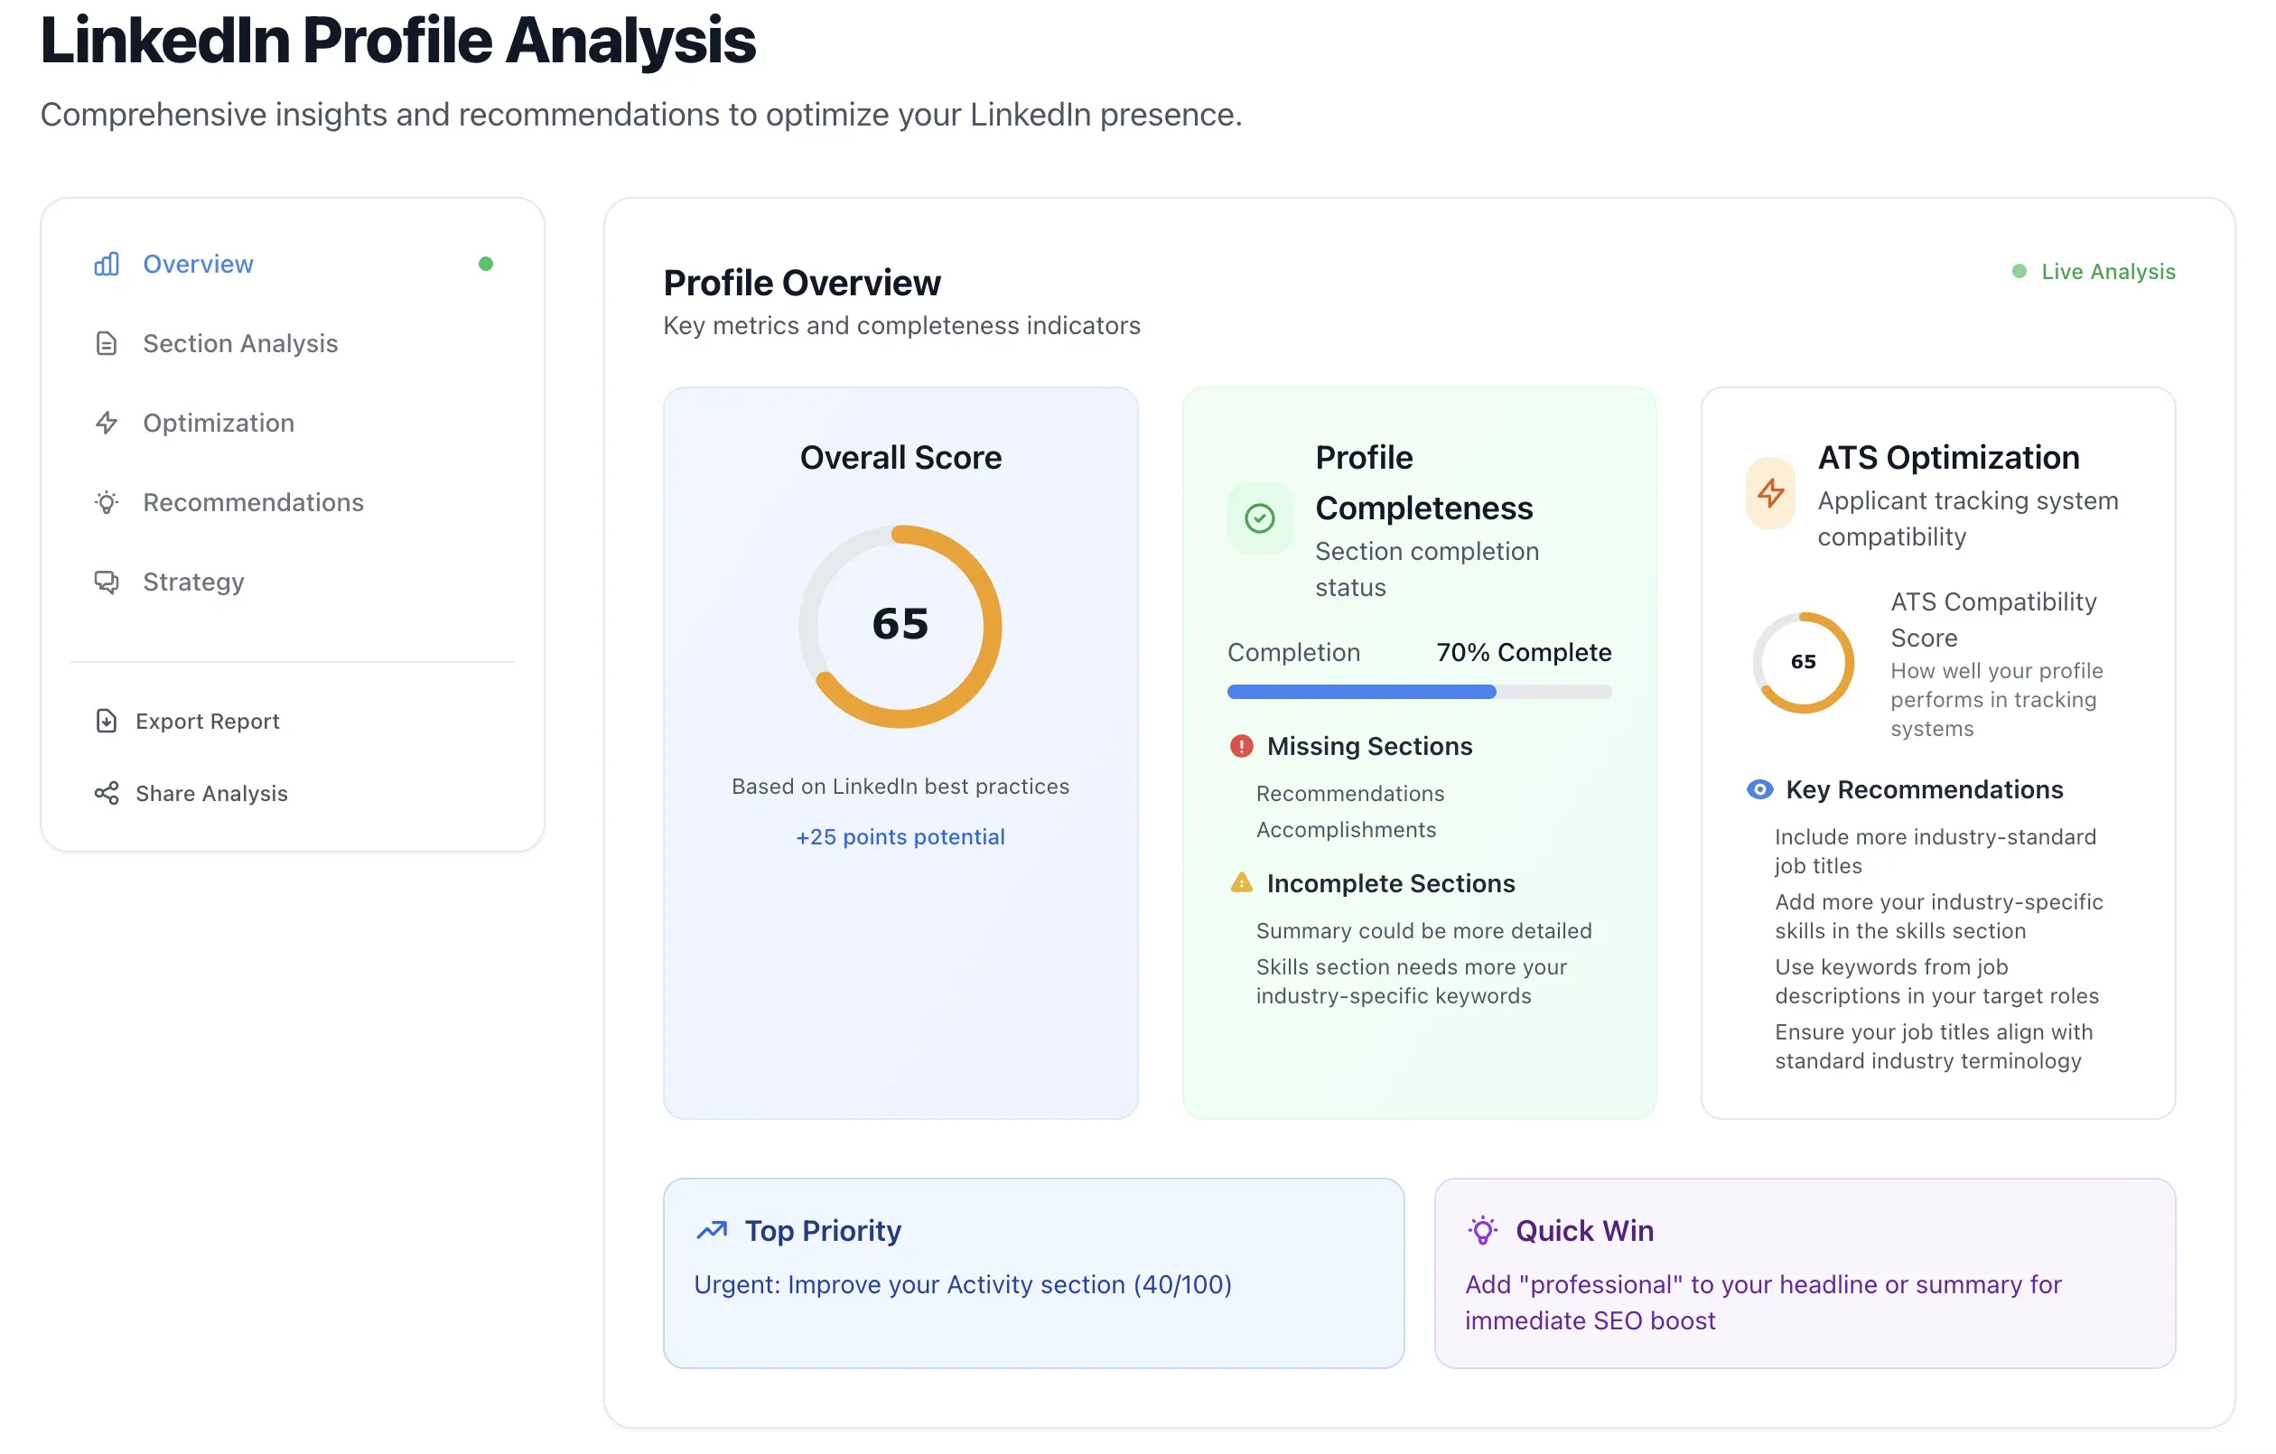Click 'Use keywords from job descriptions' item

pyautogui.click(x=1936, y=982)
